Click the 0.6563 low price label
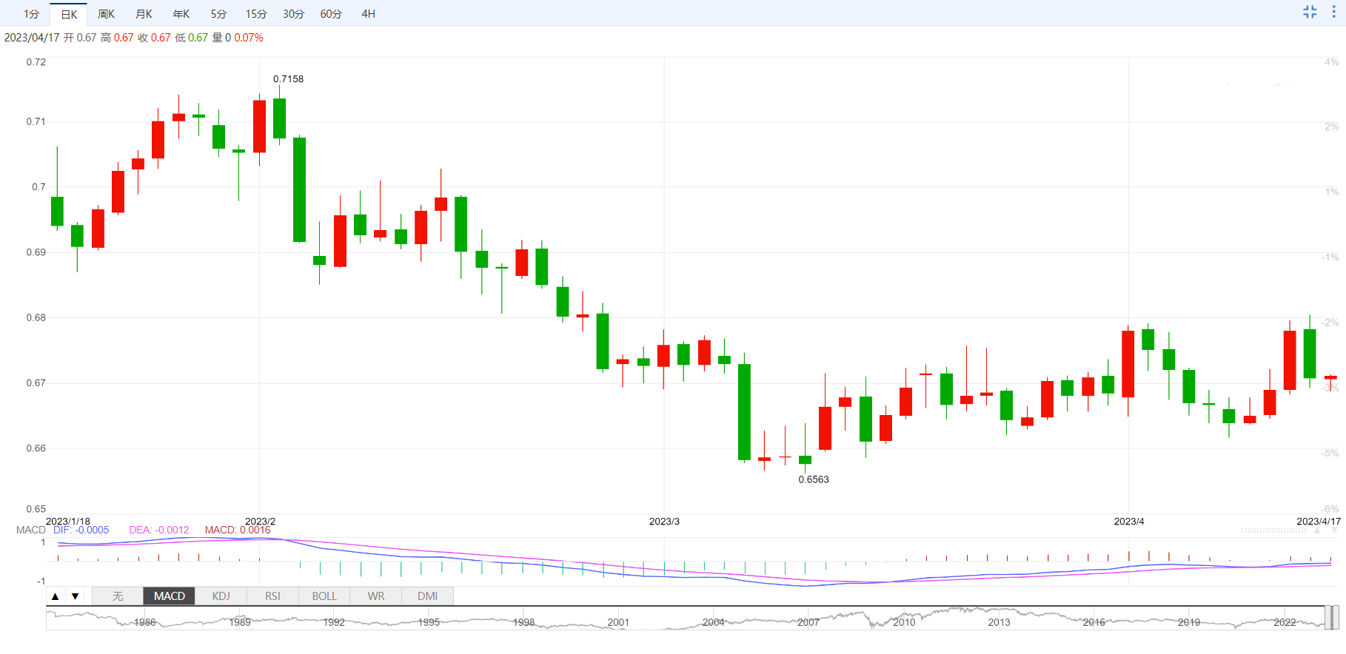Viewport: 1346px width, 654px height. (x=814, y=479)
